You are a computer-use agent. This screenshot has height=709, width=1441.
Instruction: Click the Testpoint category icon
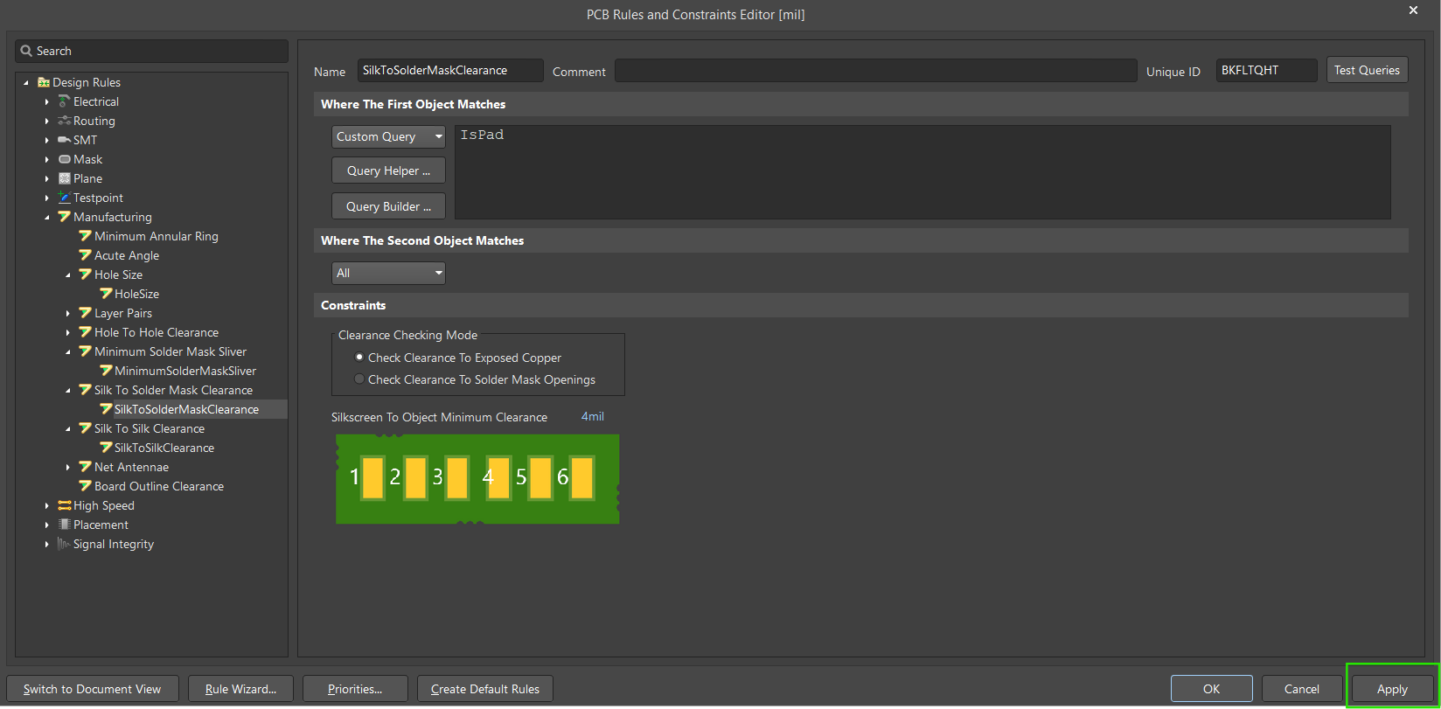point(64,198)
